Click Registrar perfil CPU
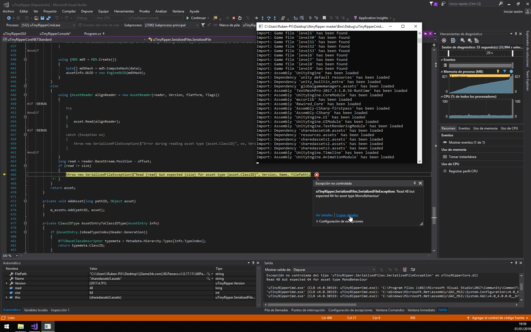 pos(463,171)
